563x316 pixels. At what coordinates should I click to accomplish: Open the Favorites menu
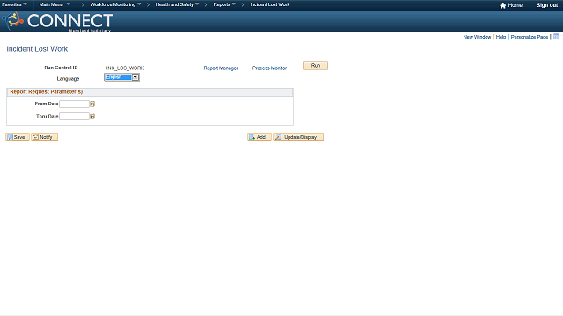(x=14, y=4)
